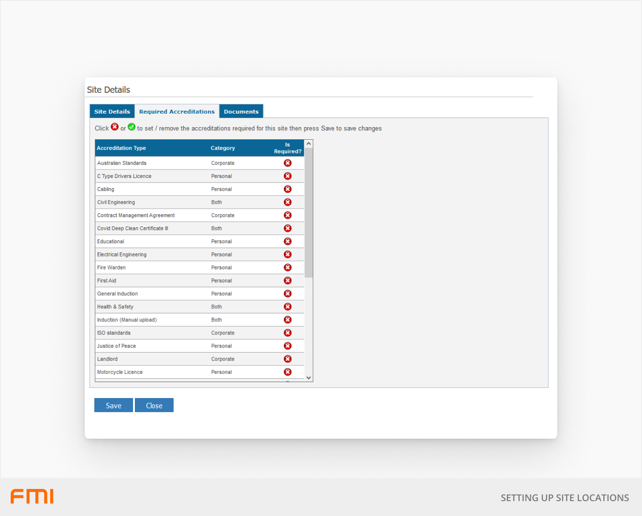Click required icon for Covid Deep Clean Certificate
This screenshot has height=516, width=642.
[x=288, y=228]
